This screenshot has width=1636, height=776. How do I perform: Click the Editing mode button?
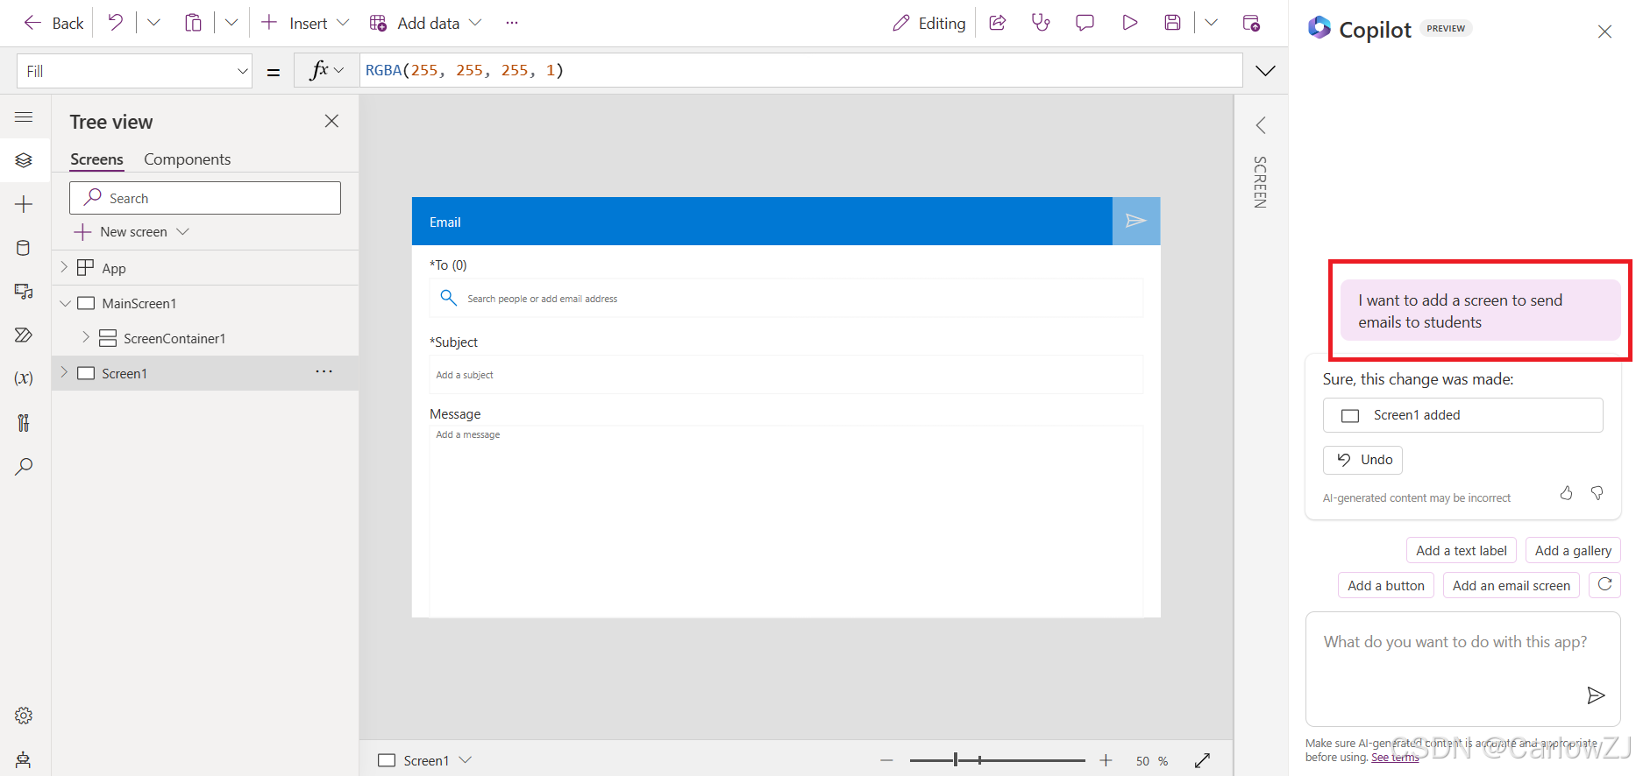(929, 23)
